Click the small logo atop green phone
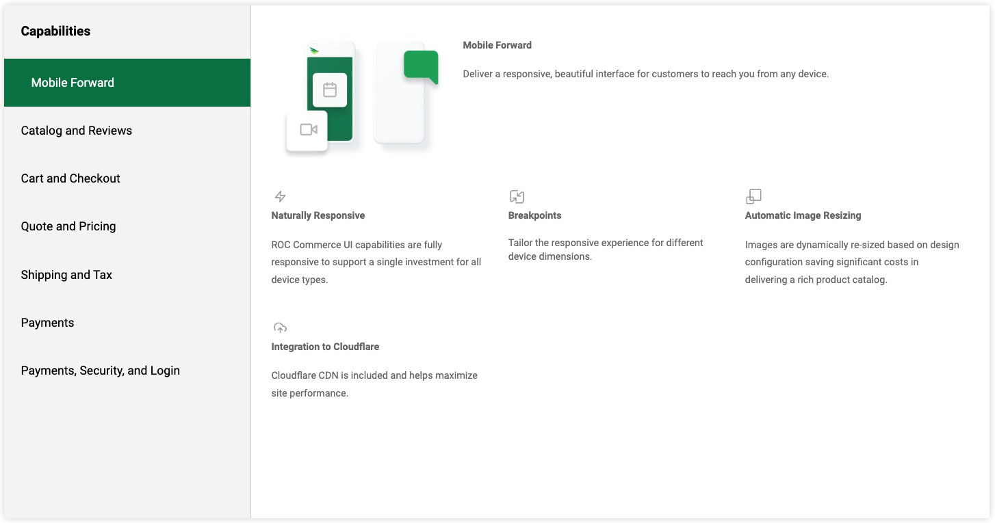Viewport: 995px width, 523px height. tap(314, 51)
